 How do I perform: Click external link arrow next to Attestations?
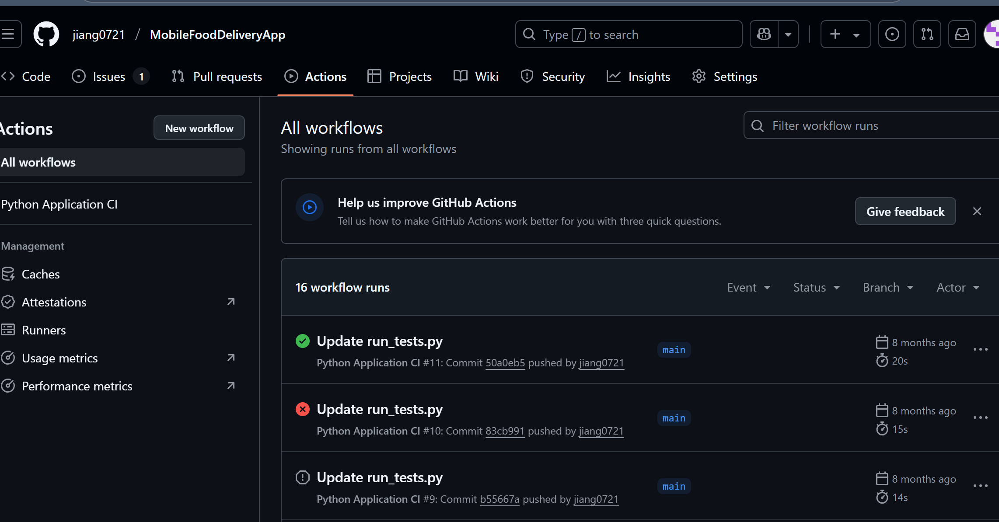[x=231, y=302]
